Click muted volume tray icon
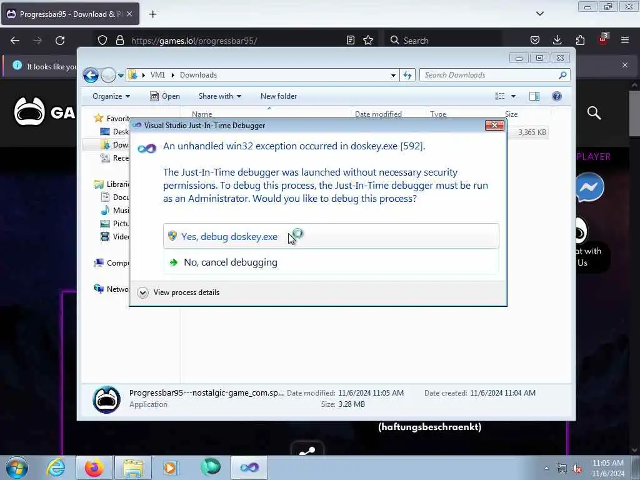640x480 pixels. click(577, 469)
